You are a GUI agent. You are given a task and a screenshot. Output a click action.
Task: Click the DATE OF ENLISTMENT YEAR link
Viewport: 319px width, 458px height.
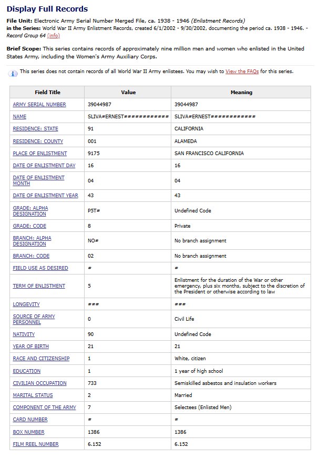pos(45,196)
